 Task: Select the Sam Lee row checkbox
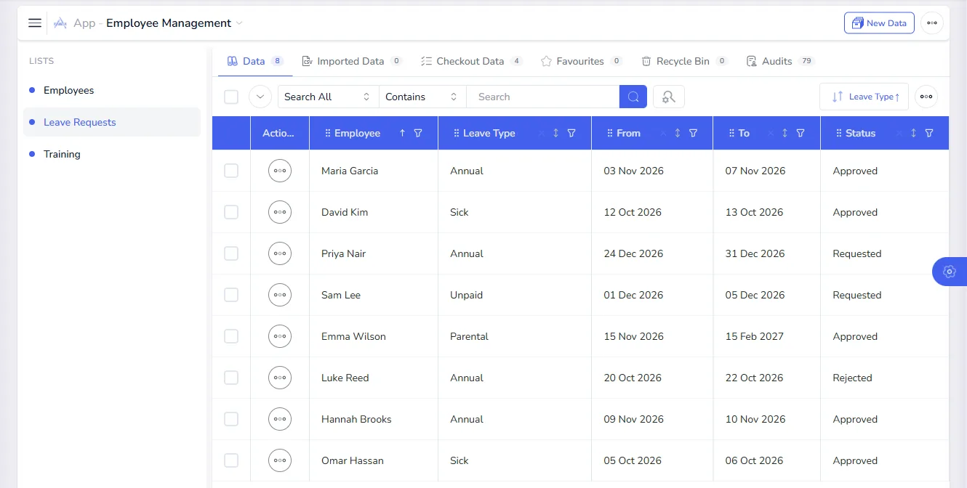[231, 295]
